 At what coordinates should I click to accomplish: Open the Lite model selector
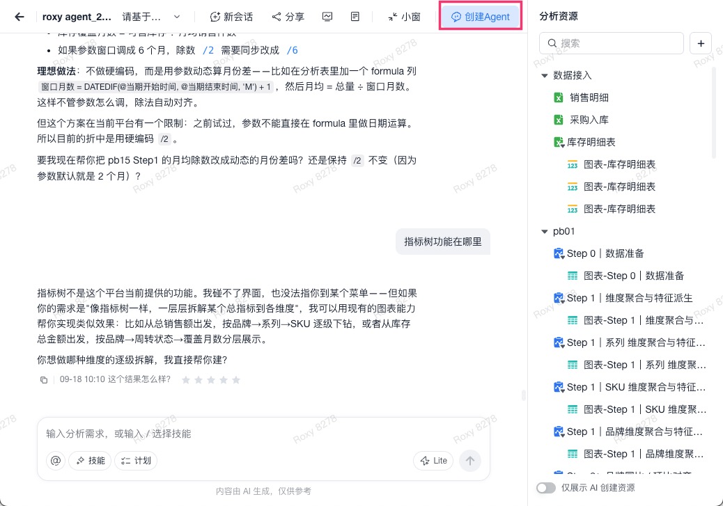point(433,460)
